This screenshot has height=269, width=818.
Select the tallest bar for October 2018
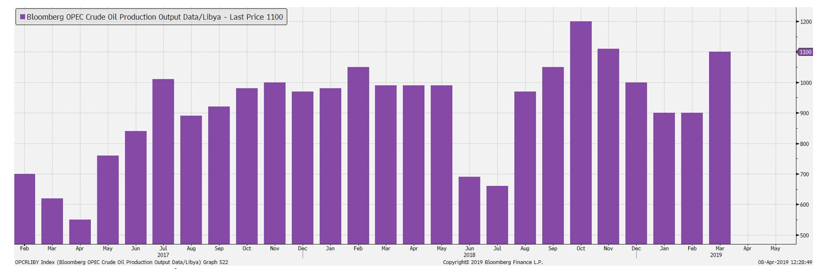pos(581,132)
